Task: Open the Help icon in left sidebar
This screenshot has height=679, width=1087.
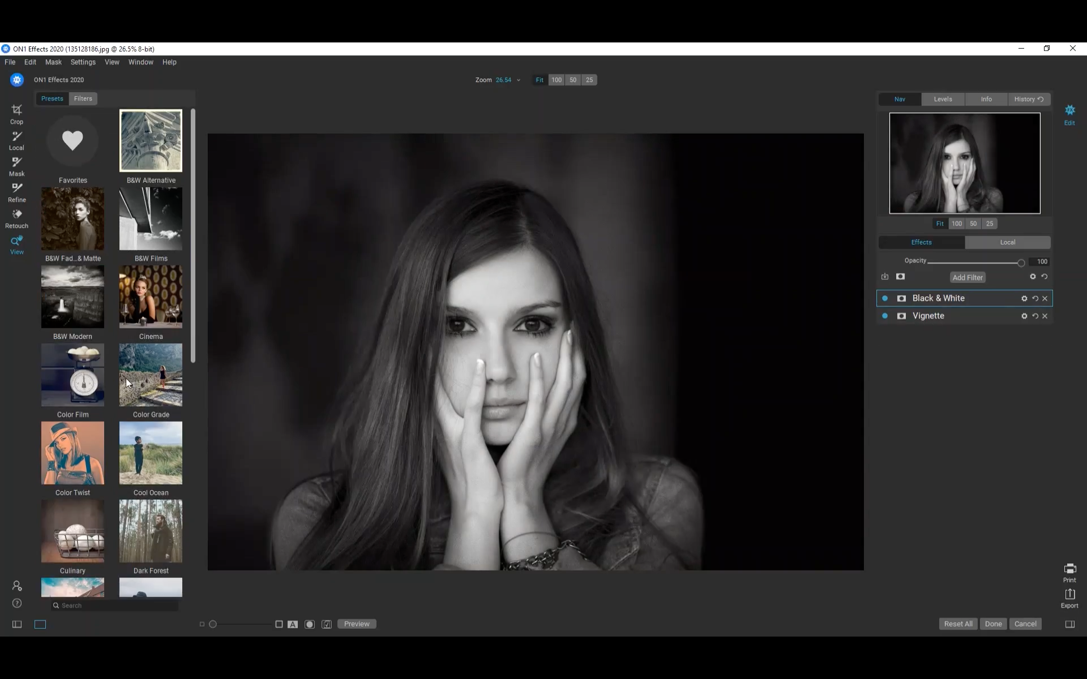Action: point(17,603)
